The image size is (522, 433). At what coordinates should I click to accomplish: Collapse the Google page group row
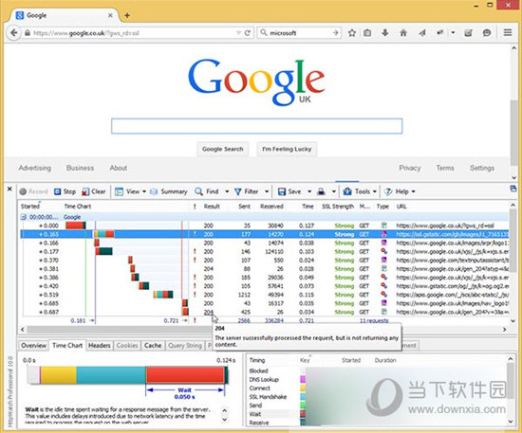click(24, 217)
